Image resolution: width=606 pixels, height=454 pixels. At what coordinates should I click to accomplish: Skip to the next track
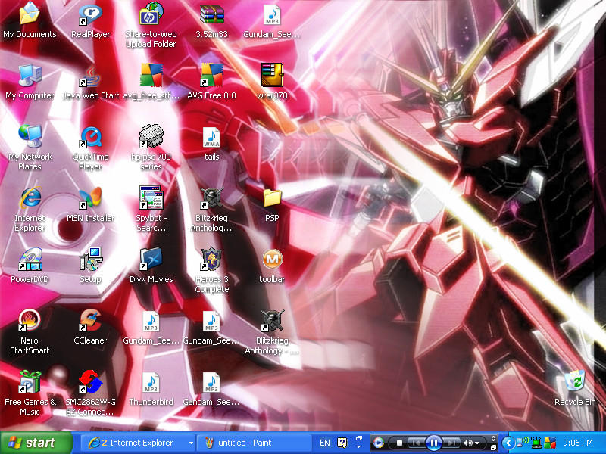coord(451,443)
